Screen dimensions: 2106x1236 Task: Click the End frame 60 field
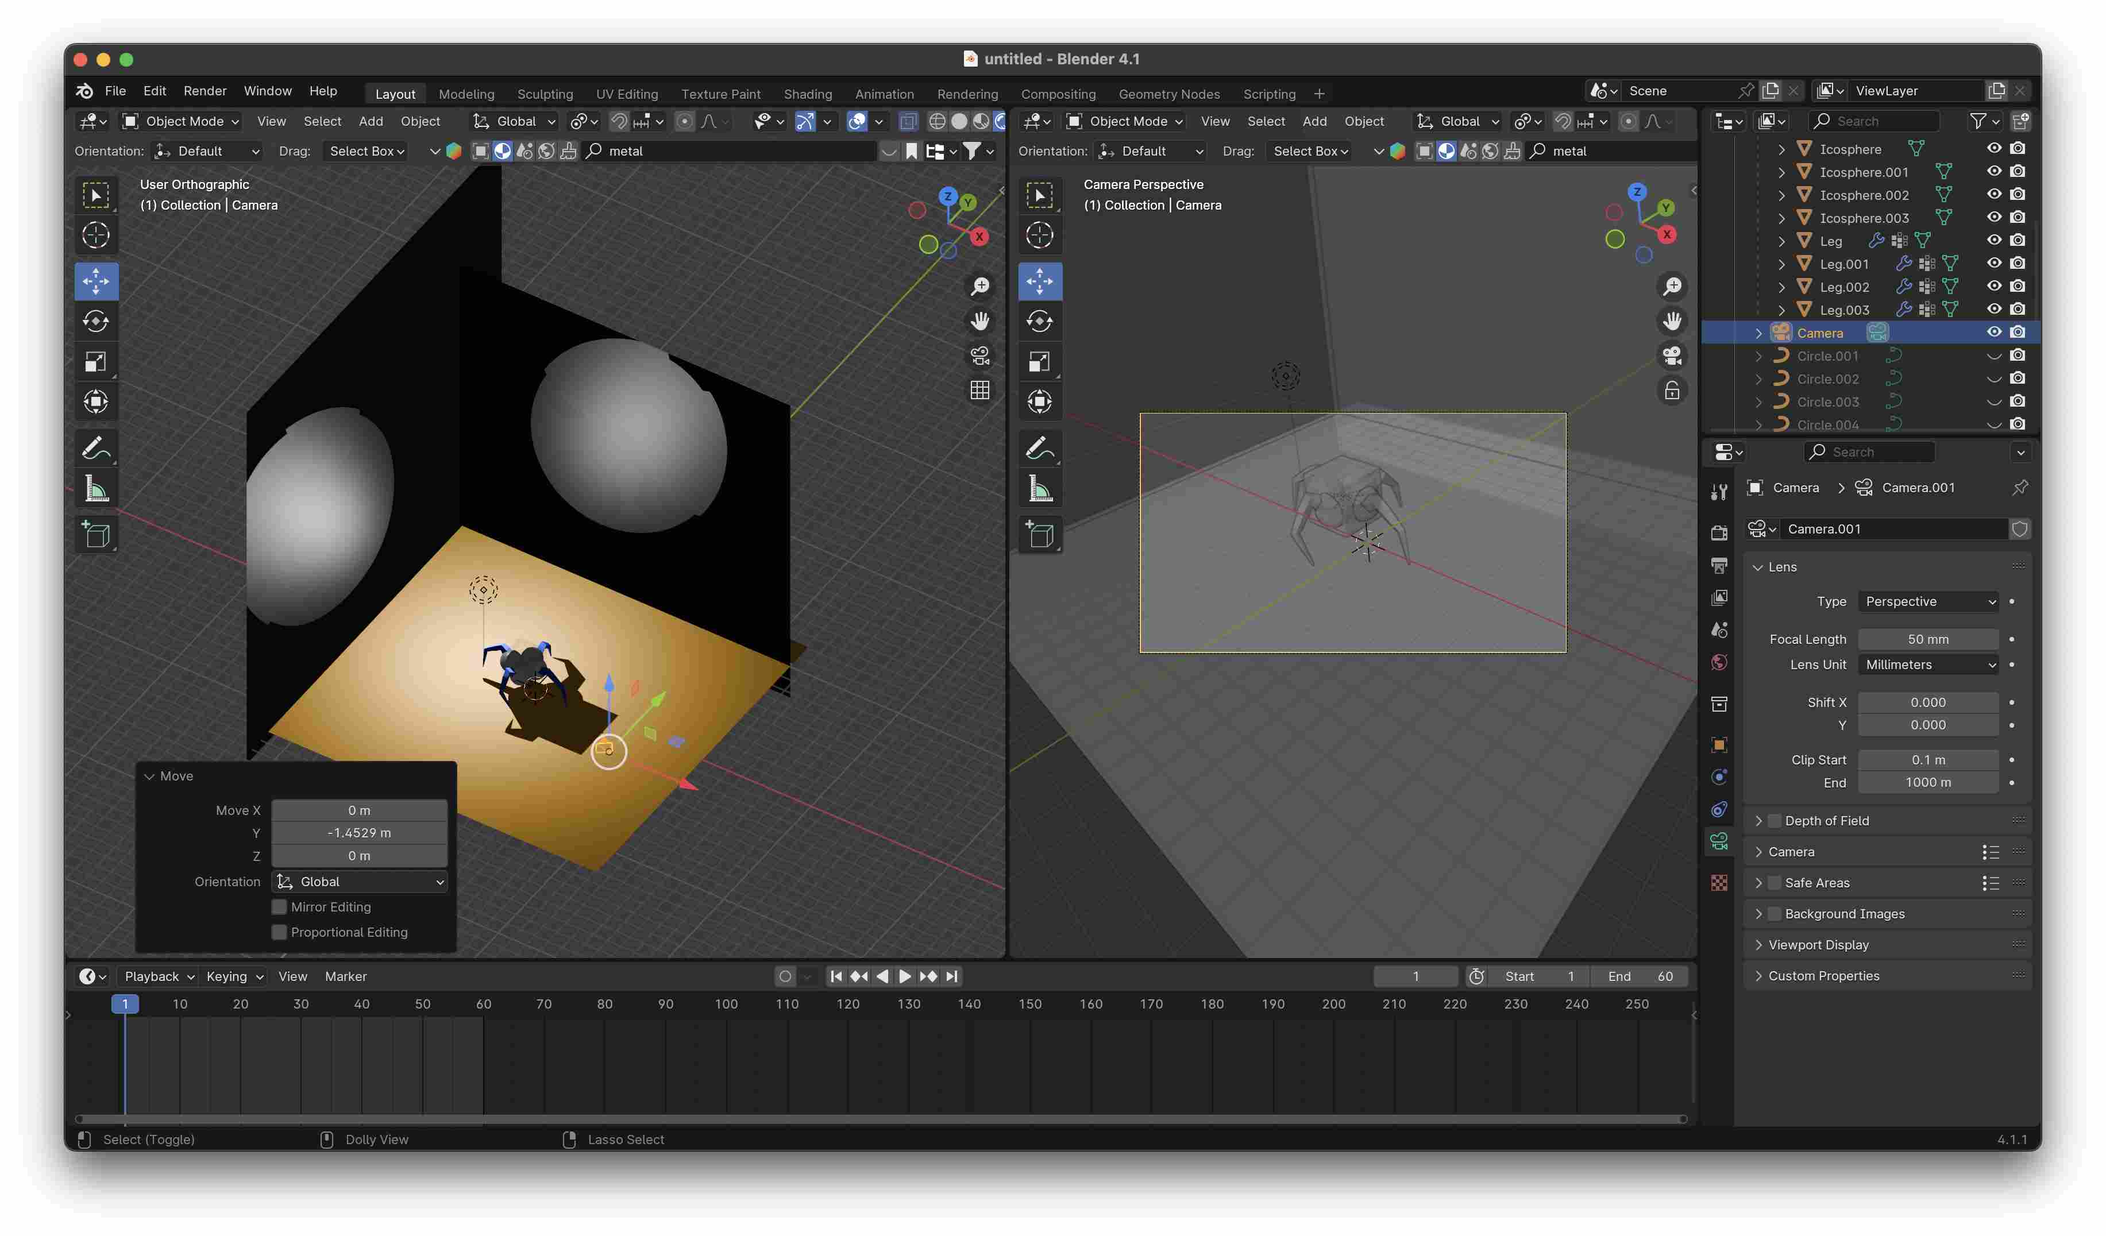[x=1640, y=976]
